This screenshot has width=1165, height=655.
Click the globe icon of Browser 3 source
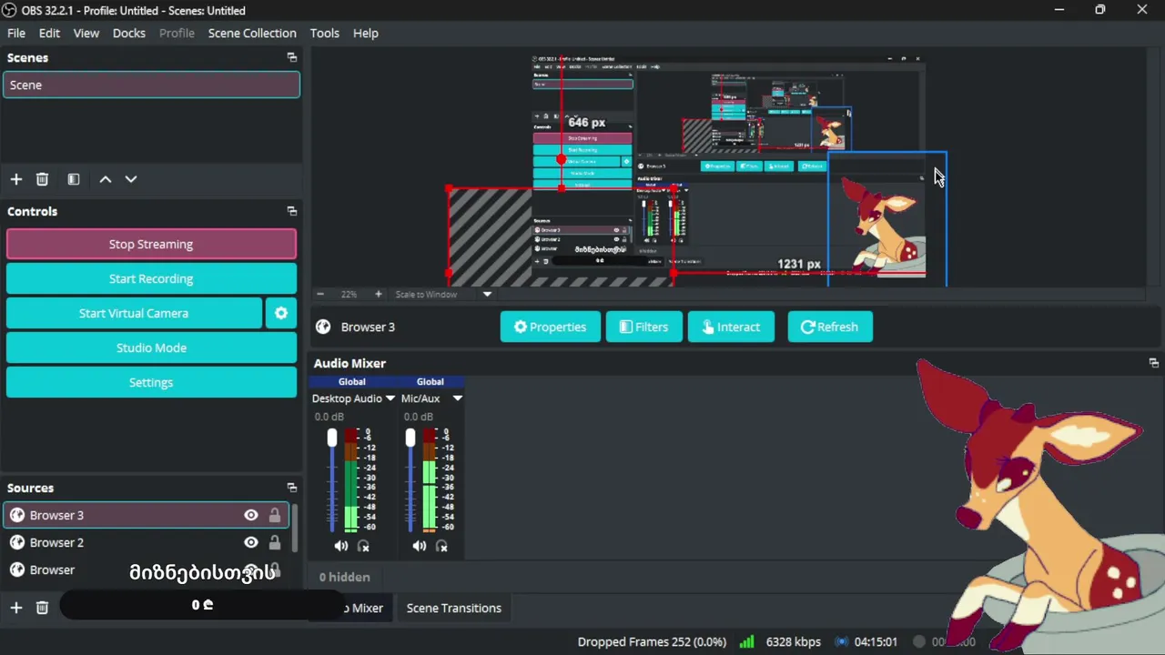[x=17, y=515]
